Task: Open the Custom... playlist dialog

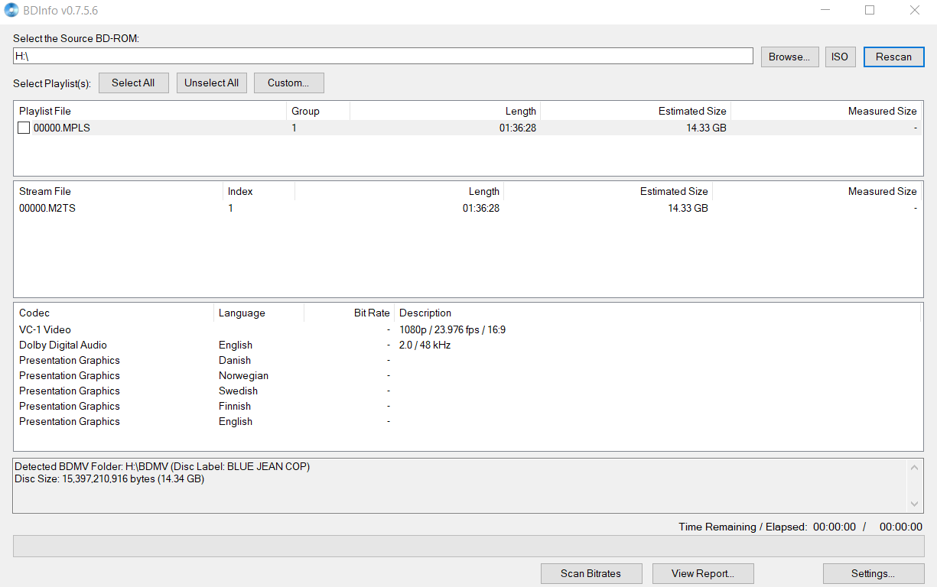Action: coord(288,83)
